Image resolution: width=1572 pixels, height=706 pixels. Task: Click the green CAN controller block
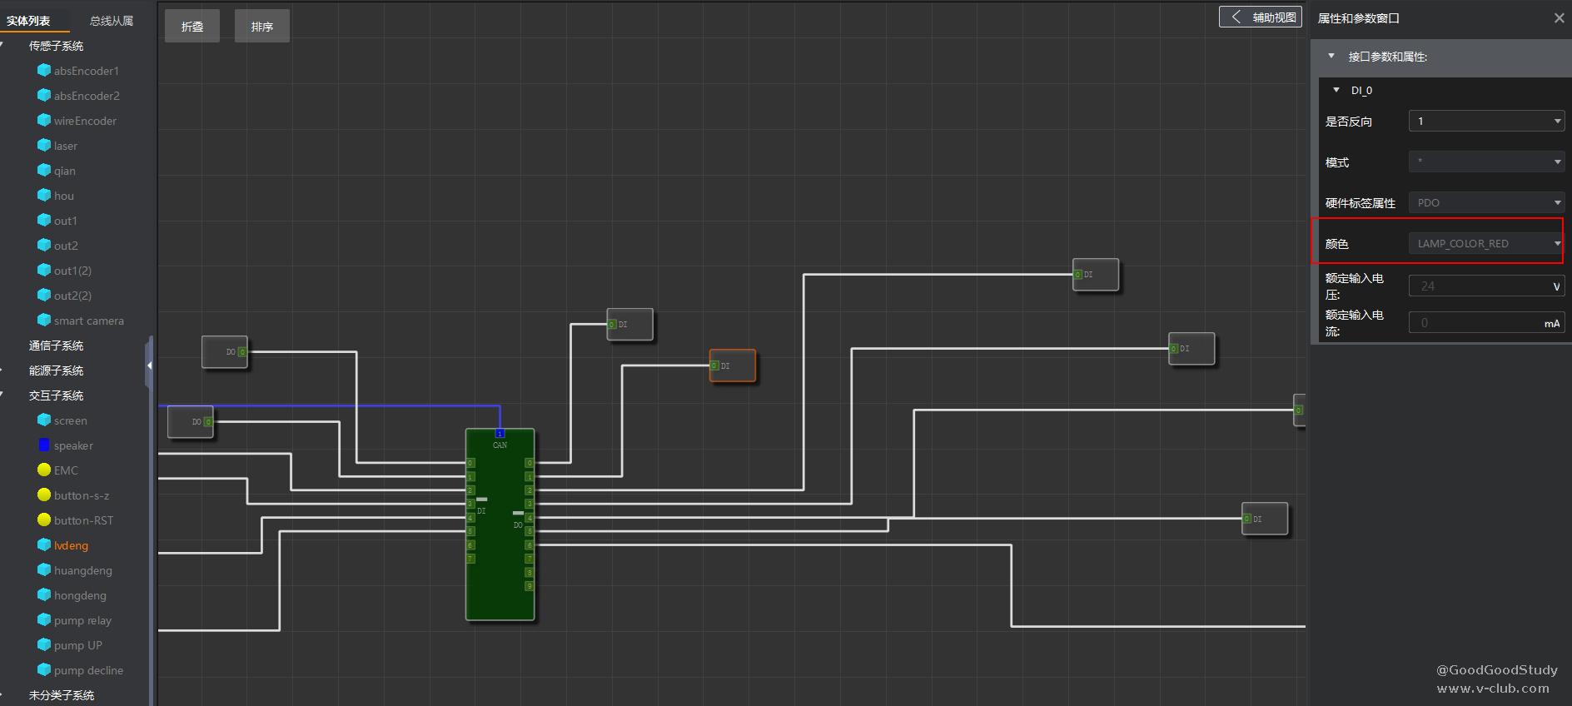pos(500,566)
